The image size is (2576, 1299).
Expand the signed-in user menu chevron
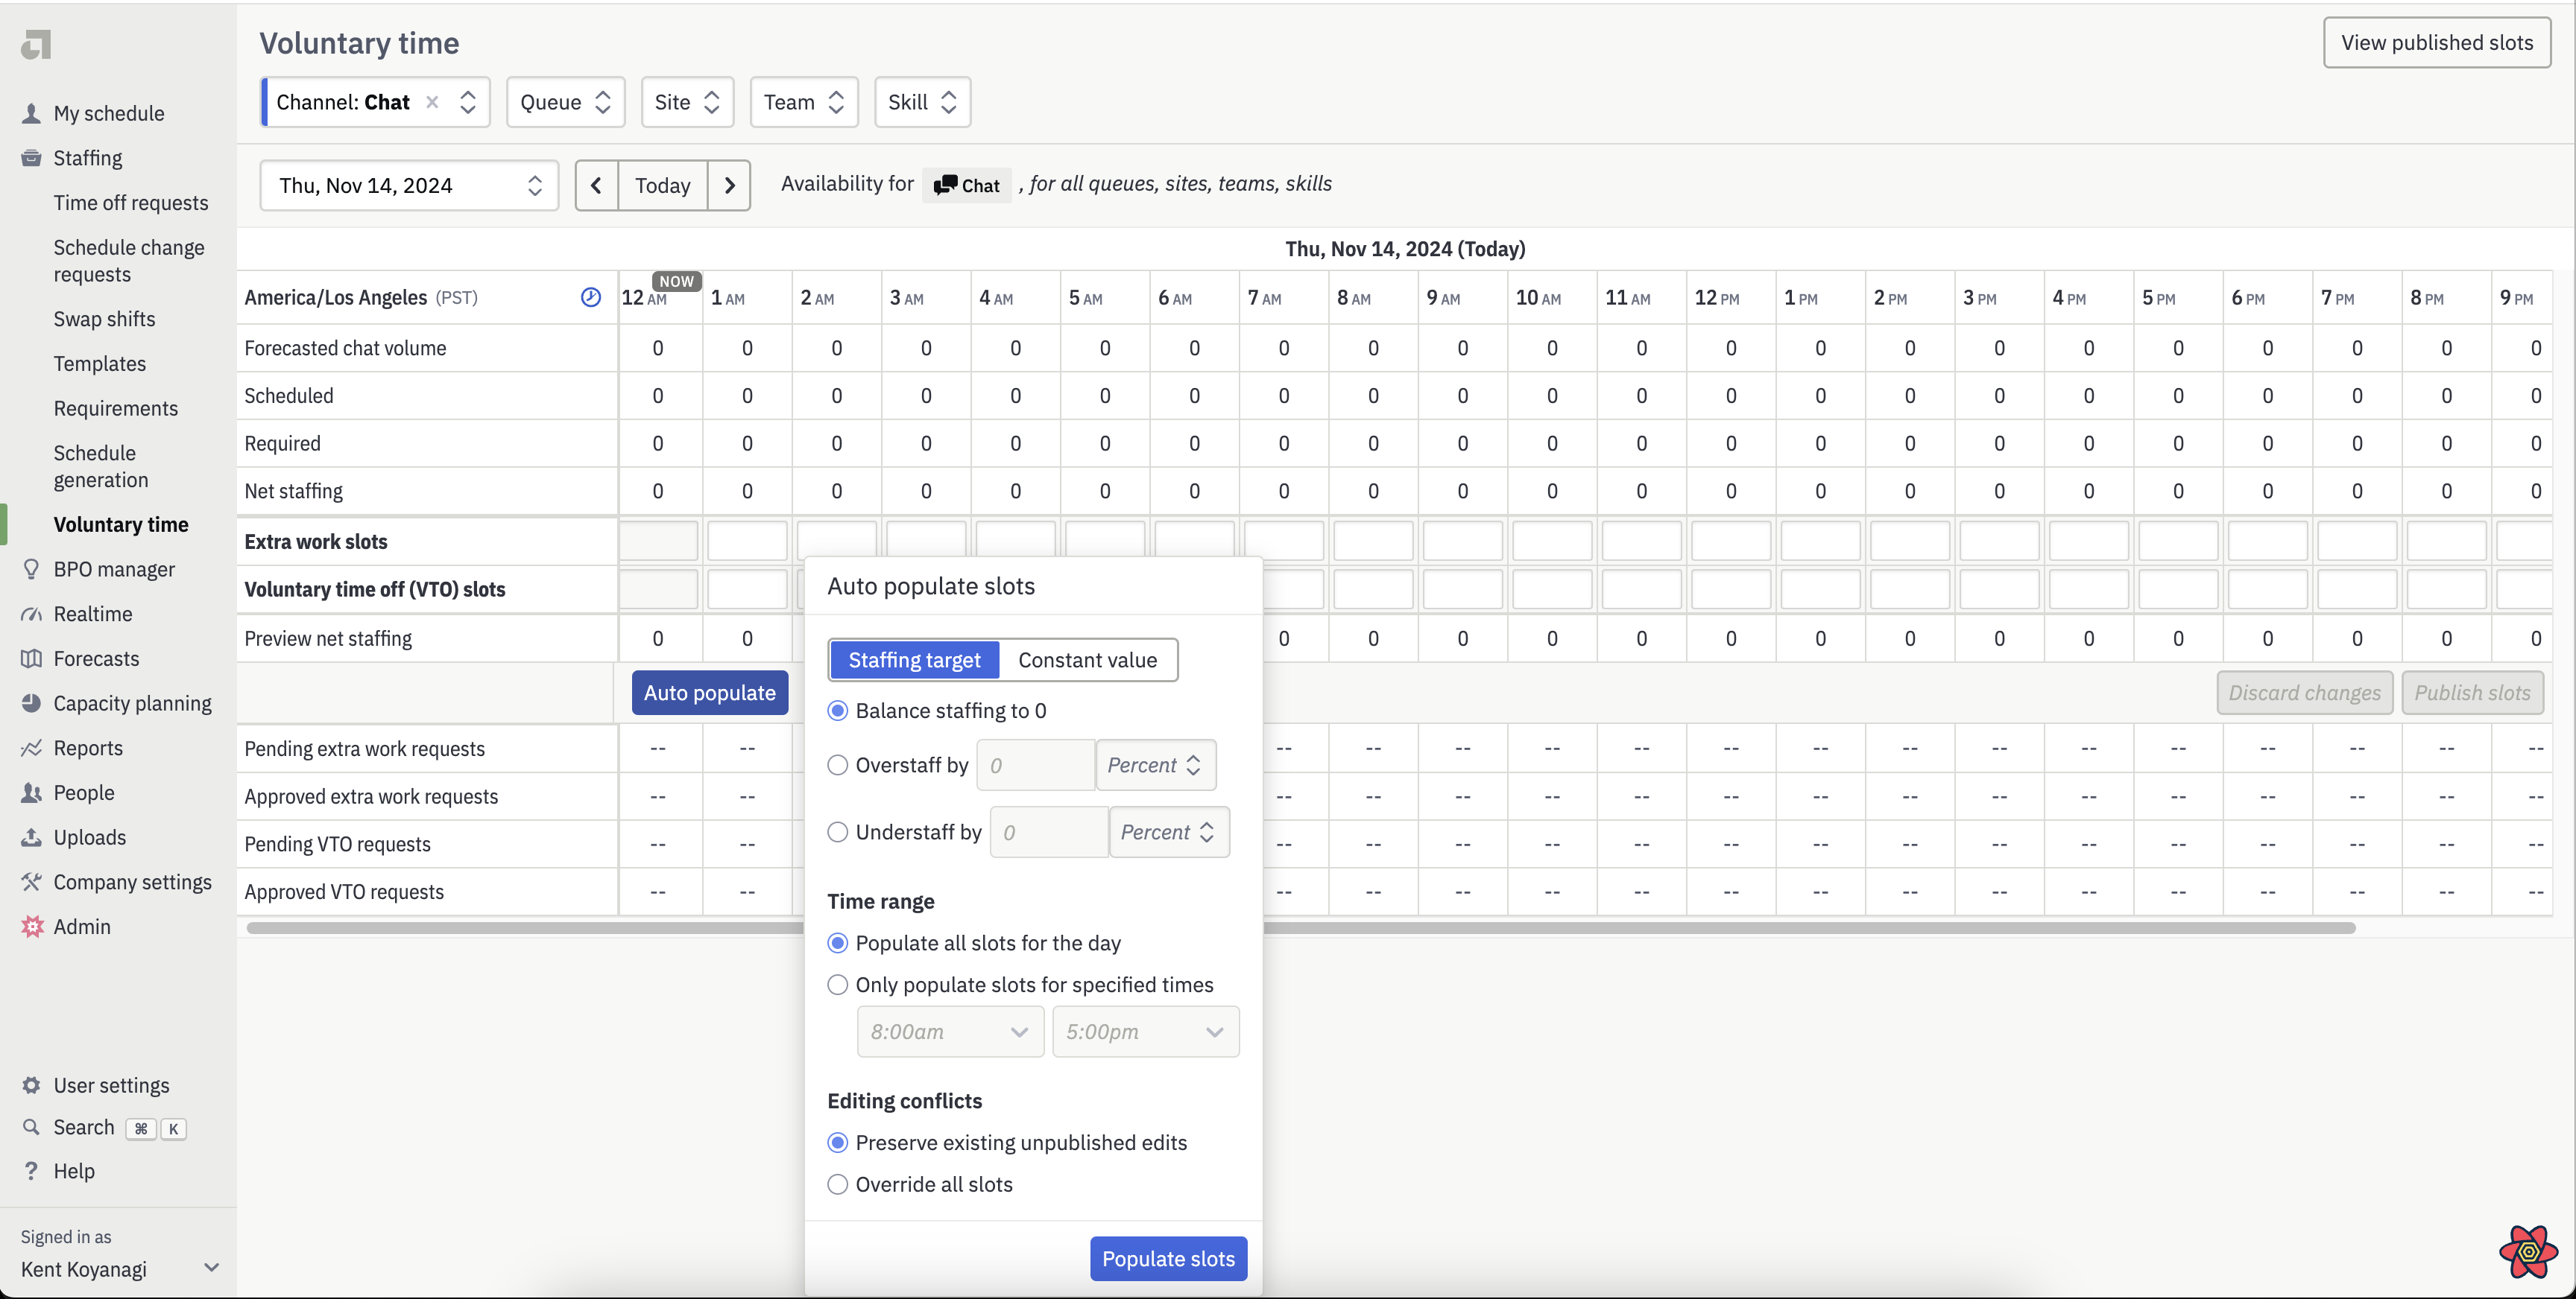tap(211, 1267)
